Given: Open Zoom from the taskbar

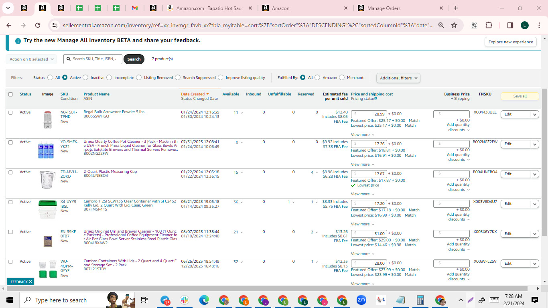Looking at the screenshot, I should pyautogui.click(x=361, y=300).
